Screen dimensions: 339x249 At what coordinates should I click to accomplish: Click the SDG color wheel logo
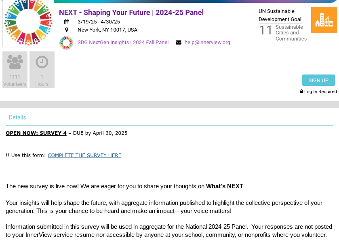tap(28, 22)
